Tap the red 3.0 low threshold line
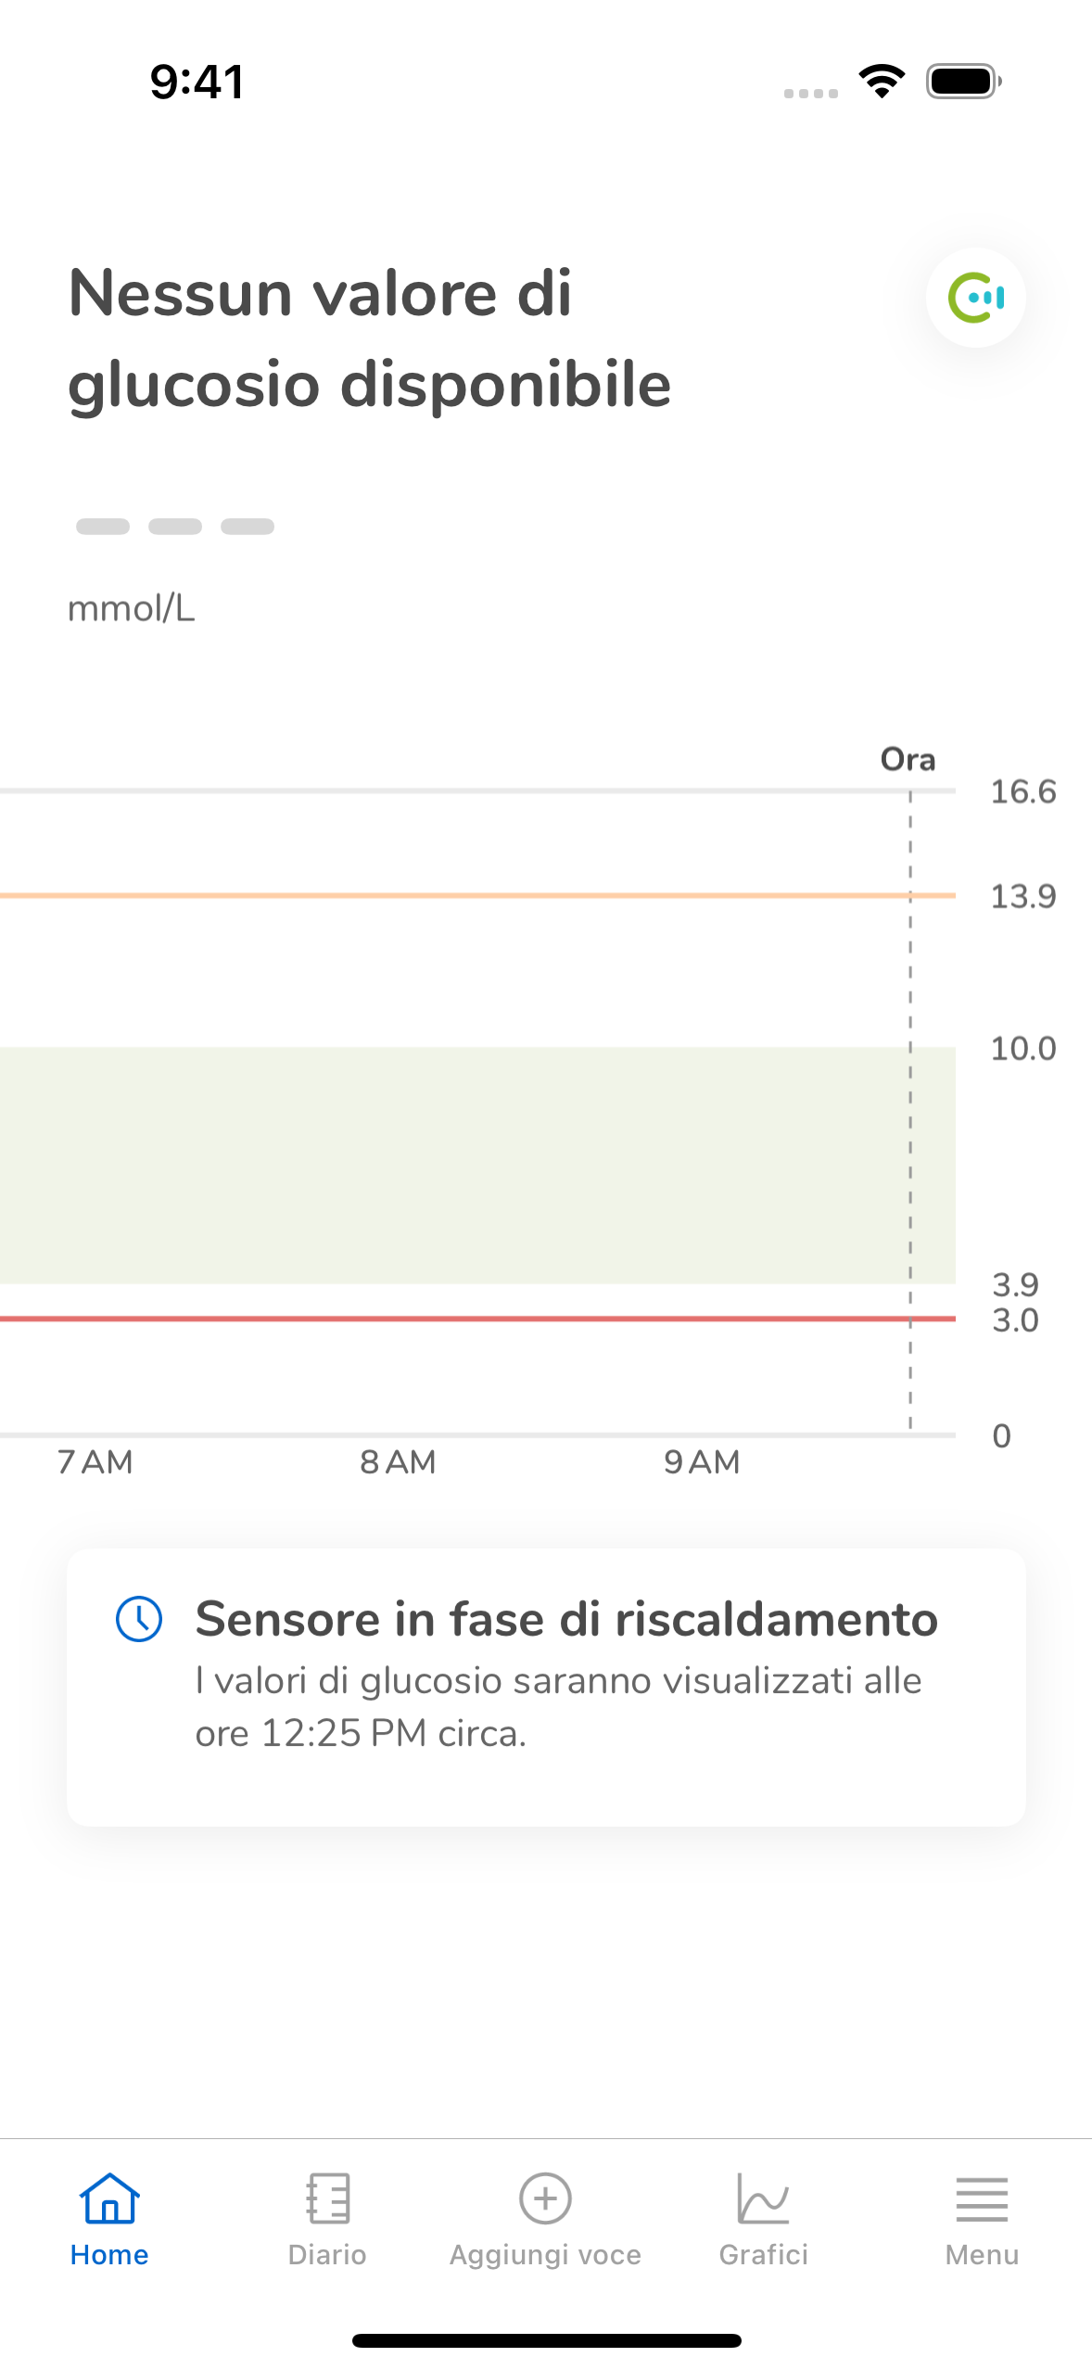 (x=477, y=1319)
